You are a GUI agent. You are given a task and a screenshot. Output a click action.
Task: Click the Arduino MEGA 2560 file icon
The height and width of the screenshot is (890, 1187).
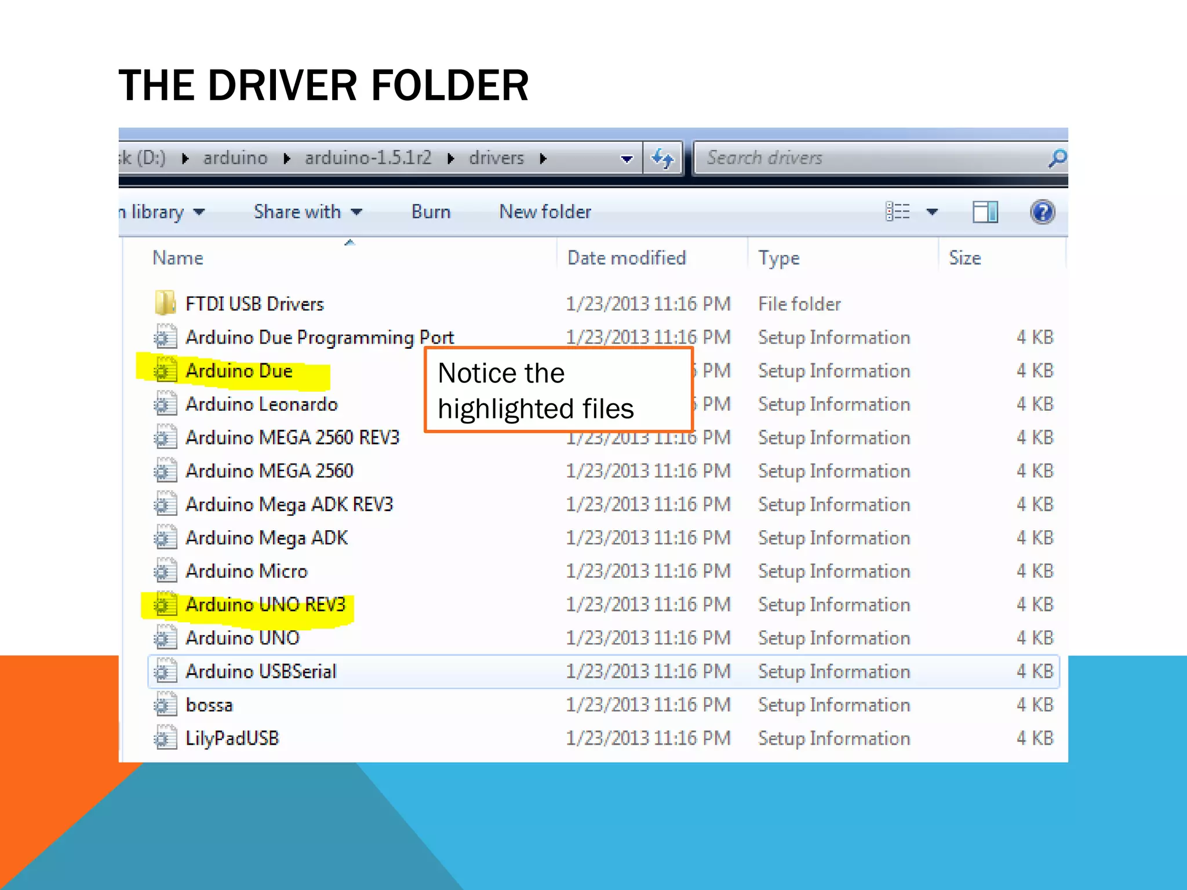coord(165,470)
